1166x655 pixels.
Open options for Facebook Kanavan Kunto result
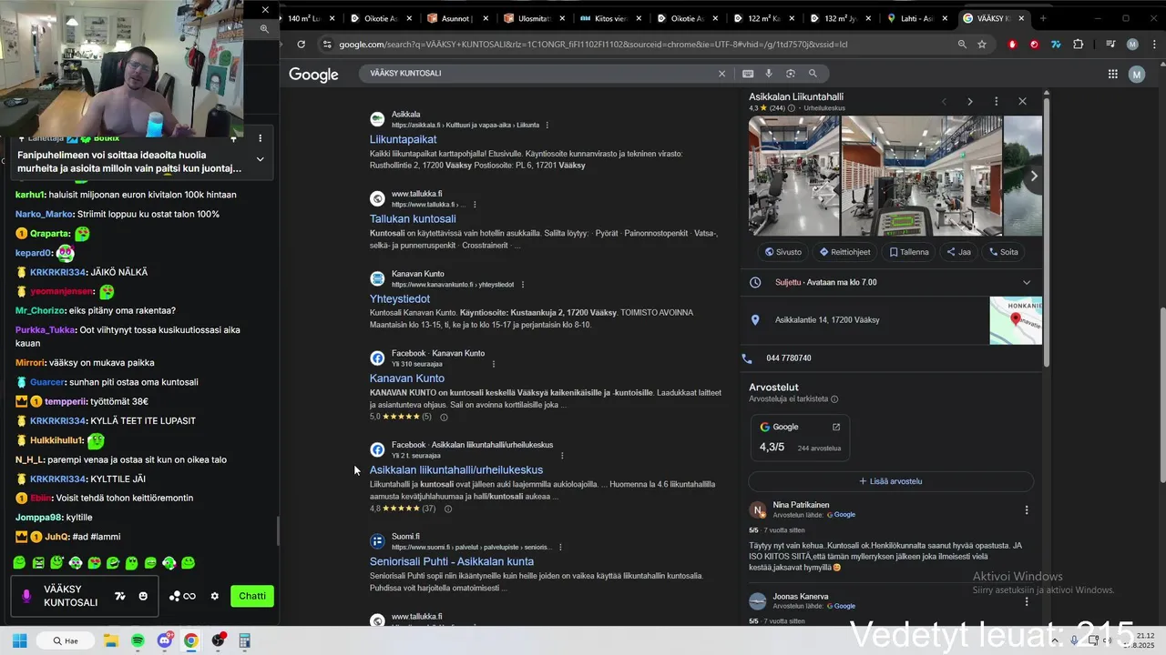pos(494,364)
